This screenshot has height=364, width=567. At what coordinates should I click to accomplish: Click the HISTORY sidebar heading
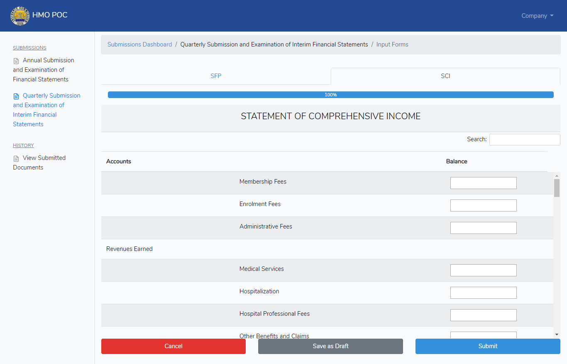23,145
